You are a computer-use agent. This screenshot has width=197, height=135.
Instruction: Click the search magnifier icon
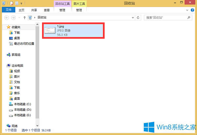click(x=188, y=18)
